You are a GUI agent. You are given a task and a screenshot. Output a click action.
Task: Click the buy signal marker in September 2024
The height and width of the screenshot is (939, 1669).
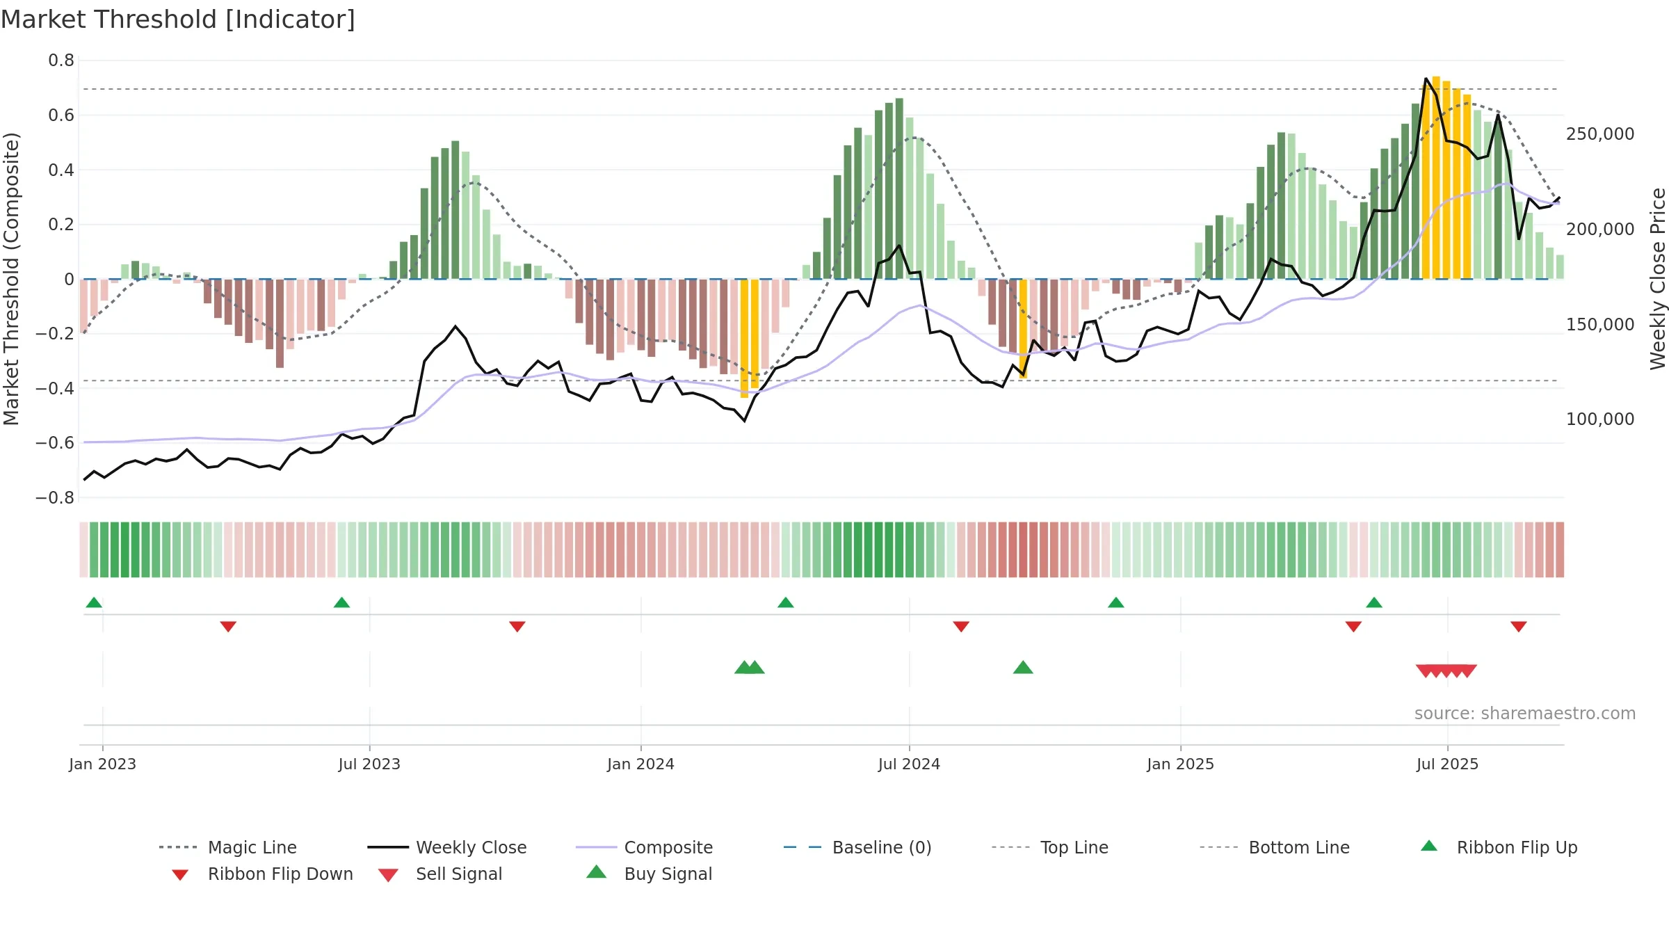click(x=1023, y=667)
